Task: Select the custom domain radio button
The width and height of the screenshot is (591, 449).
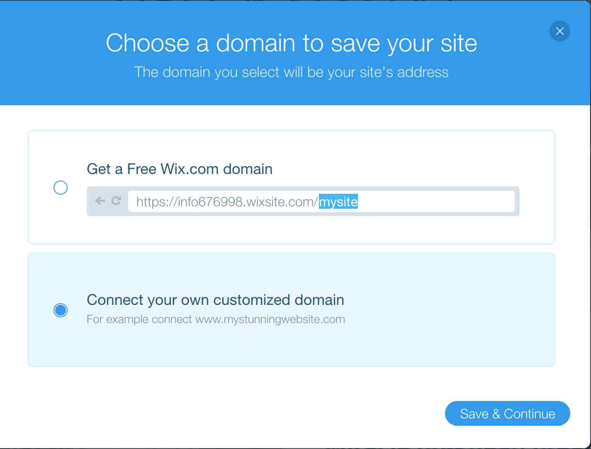Action: click(61, 310)
